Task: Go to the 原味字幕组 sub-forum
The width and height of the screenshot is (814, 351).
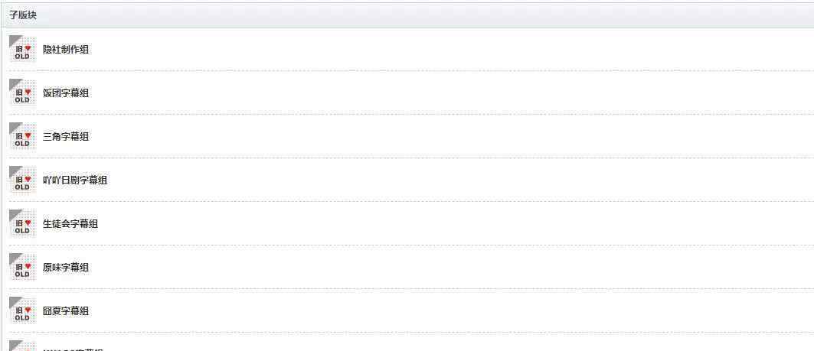Action: click(x=66, y=268)
